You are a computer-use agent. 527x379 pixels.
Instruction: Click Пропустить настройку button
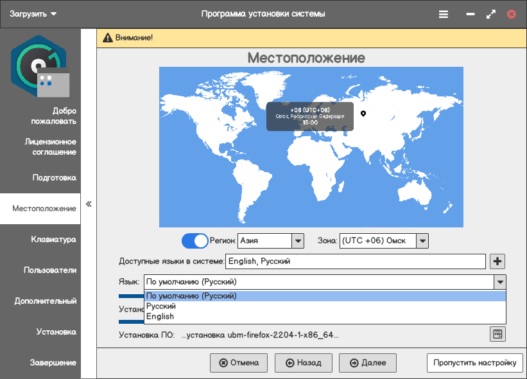tap(474, 363)
